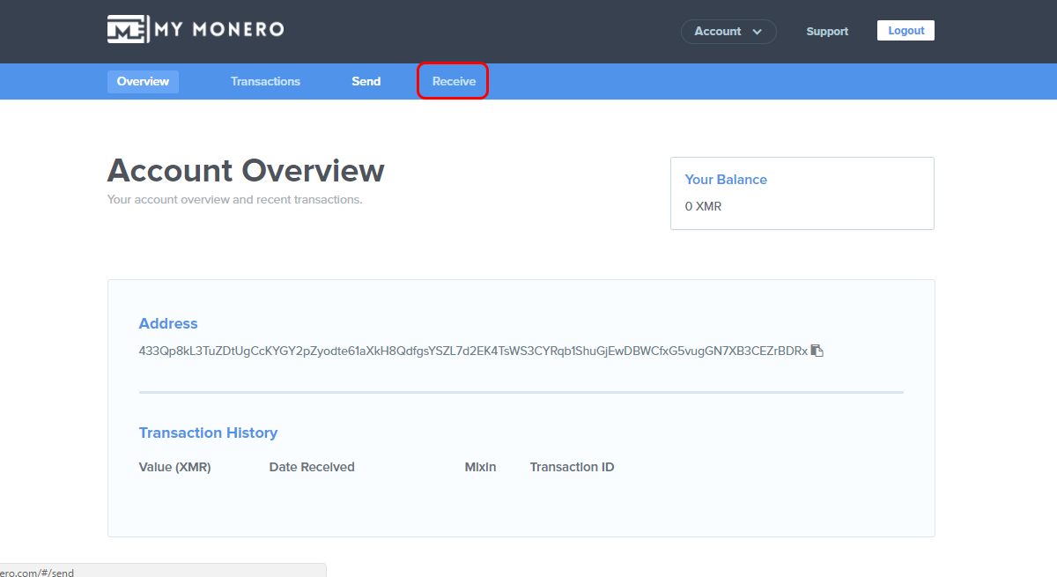1057x577 pixels.
Task: Click the MY MONERO brand text
Action: click(x=219, y=29)
